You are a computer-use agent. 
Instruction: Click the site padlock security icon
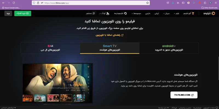38,3
